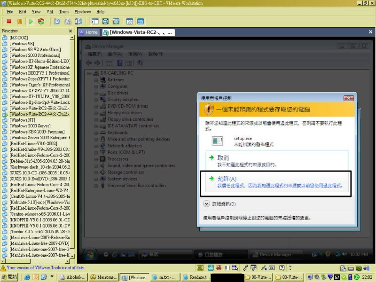Click the red Power Off toolbar button
This screenshot has height=282, width=376.
click(x=9, y=21)
